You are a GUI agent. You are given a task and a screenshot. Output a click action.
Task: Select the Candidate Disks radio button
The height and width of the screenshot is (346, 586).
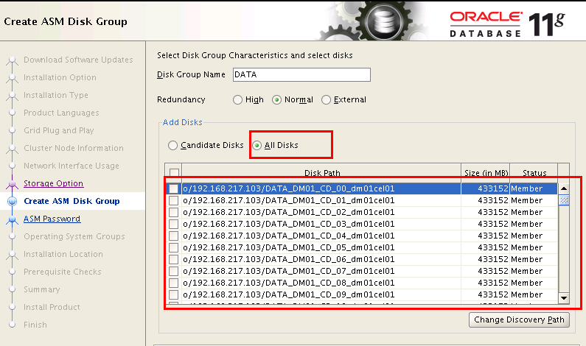click(x=172, y=145)
